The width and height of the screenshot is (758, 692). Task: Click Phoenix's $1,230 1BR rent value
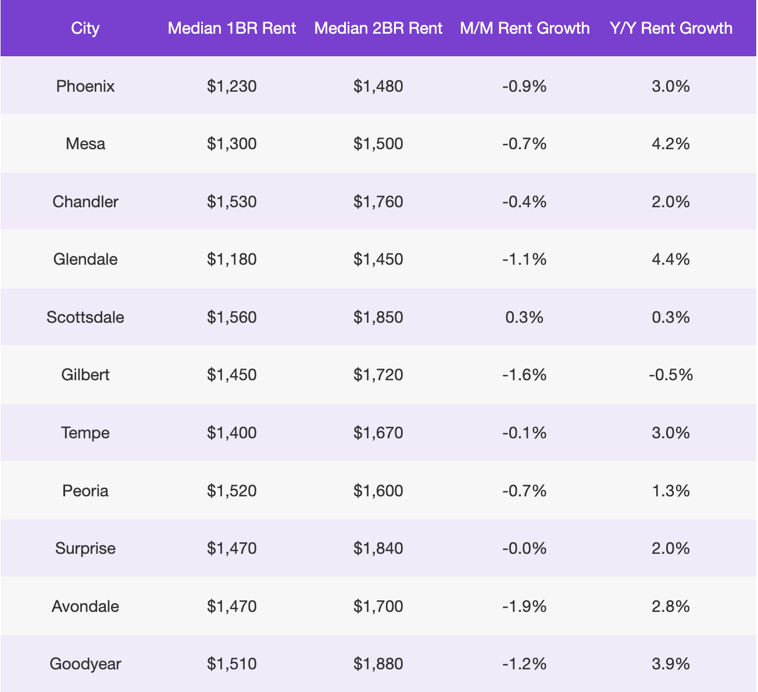pos(232,86)
